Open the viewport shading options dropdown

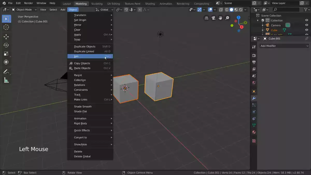[x=245, y=10]
